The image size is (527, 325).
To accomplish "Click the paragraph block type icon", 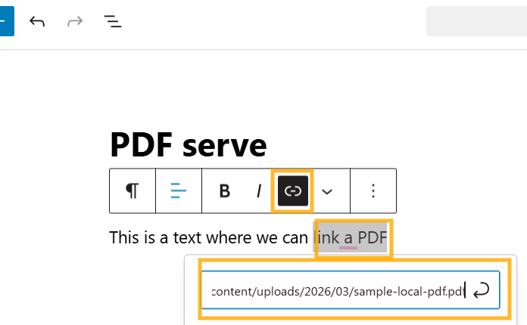I will click(133, 191).
